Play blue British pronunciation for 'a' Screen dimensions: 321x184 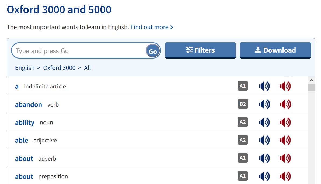tap(264, 86)
